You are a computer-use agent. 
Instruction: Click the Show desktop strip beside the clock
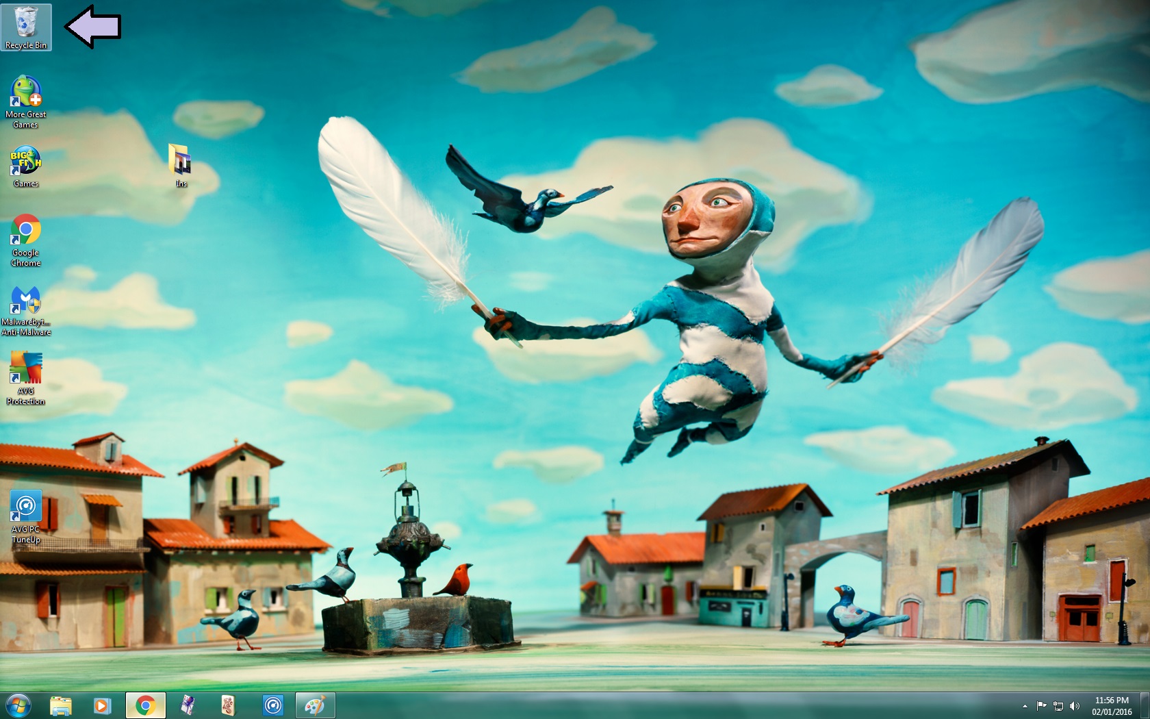click(x=1145, y=705)
